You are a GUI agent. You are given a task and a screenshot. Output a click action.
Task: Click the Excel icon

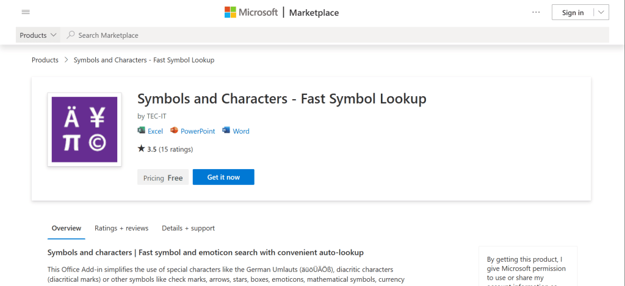(142, 131)
